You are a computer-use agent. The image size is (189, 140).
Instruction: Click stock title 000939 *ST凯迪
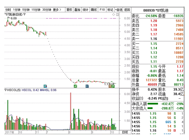[156, 11]
